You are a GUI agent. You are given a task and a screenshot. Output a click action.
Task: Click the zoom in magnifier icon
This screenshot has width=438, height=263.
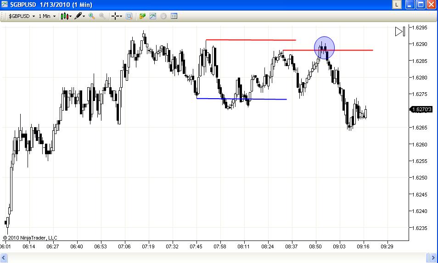(x=92, y=16)
